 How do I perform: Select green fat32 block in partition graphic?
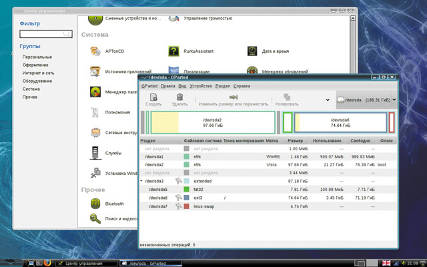click(288, 123)
